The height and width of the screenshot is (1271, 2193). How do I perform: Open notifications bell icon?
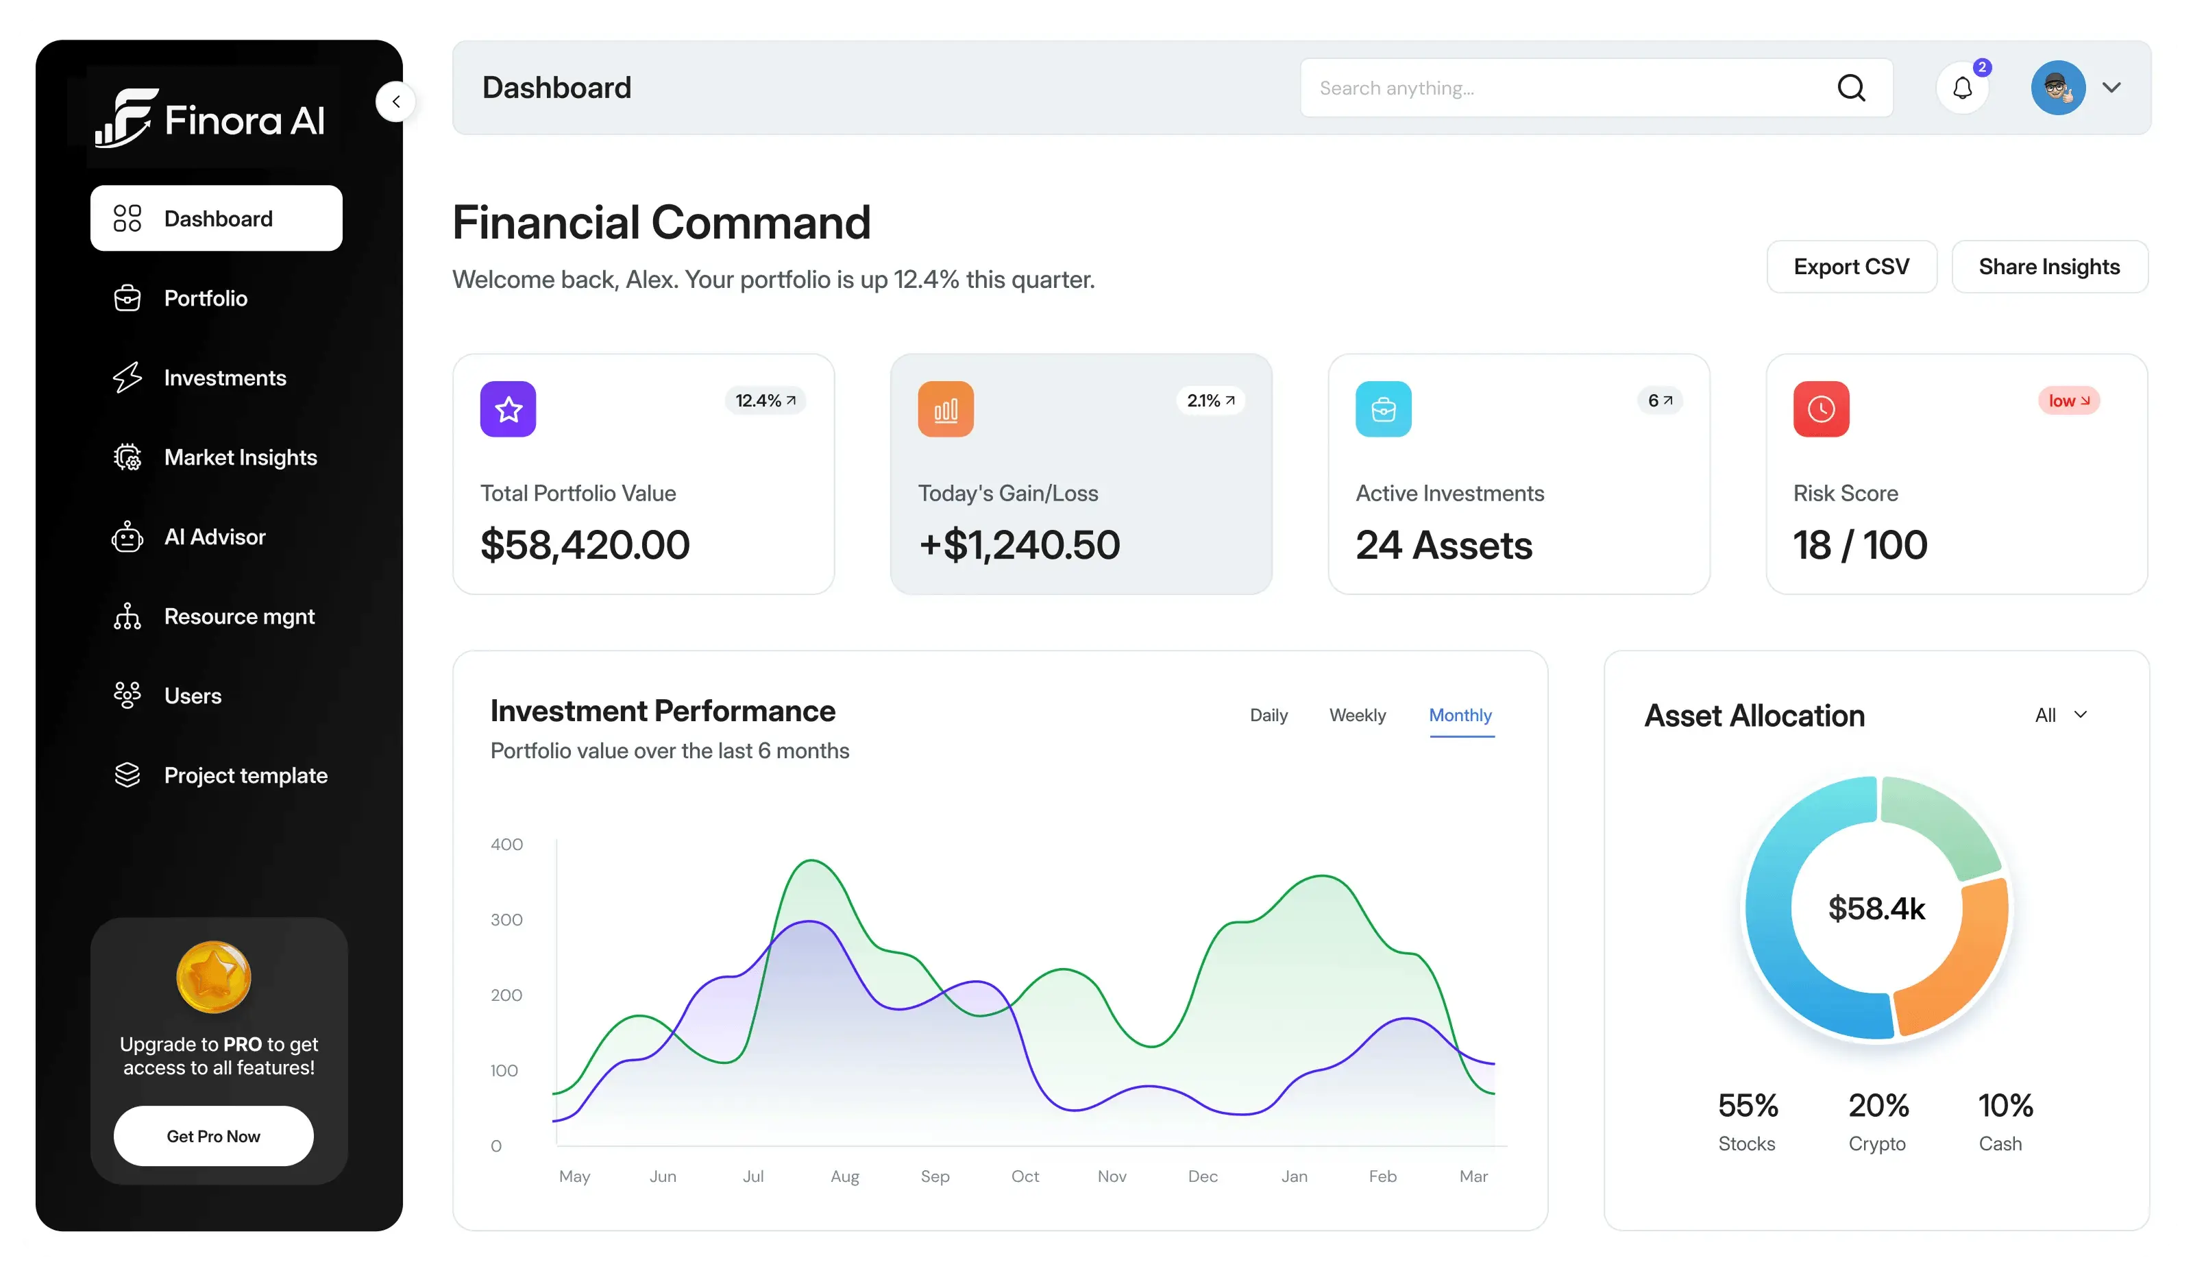click(1962, 88)
